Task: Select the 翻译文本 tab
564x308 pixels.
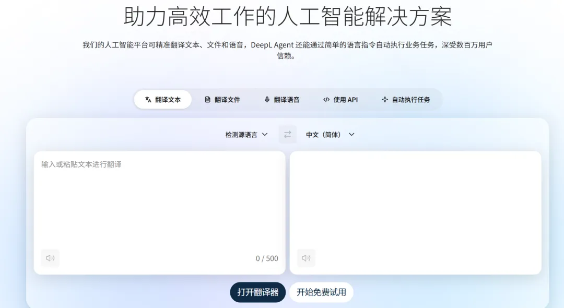Action: [163, 100]
